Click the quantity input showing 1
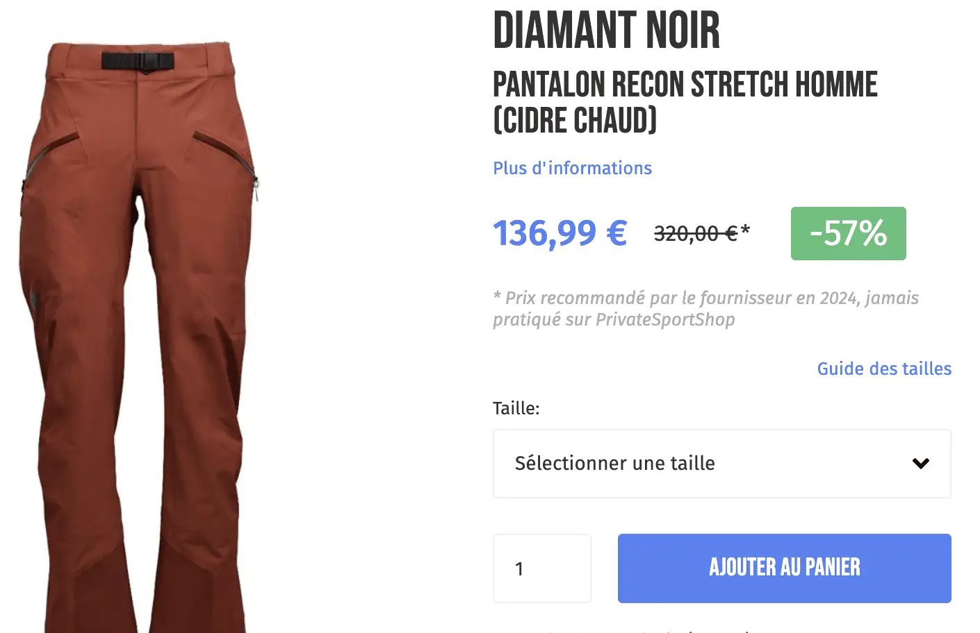 click(541, 568)
